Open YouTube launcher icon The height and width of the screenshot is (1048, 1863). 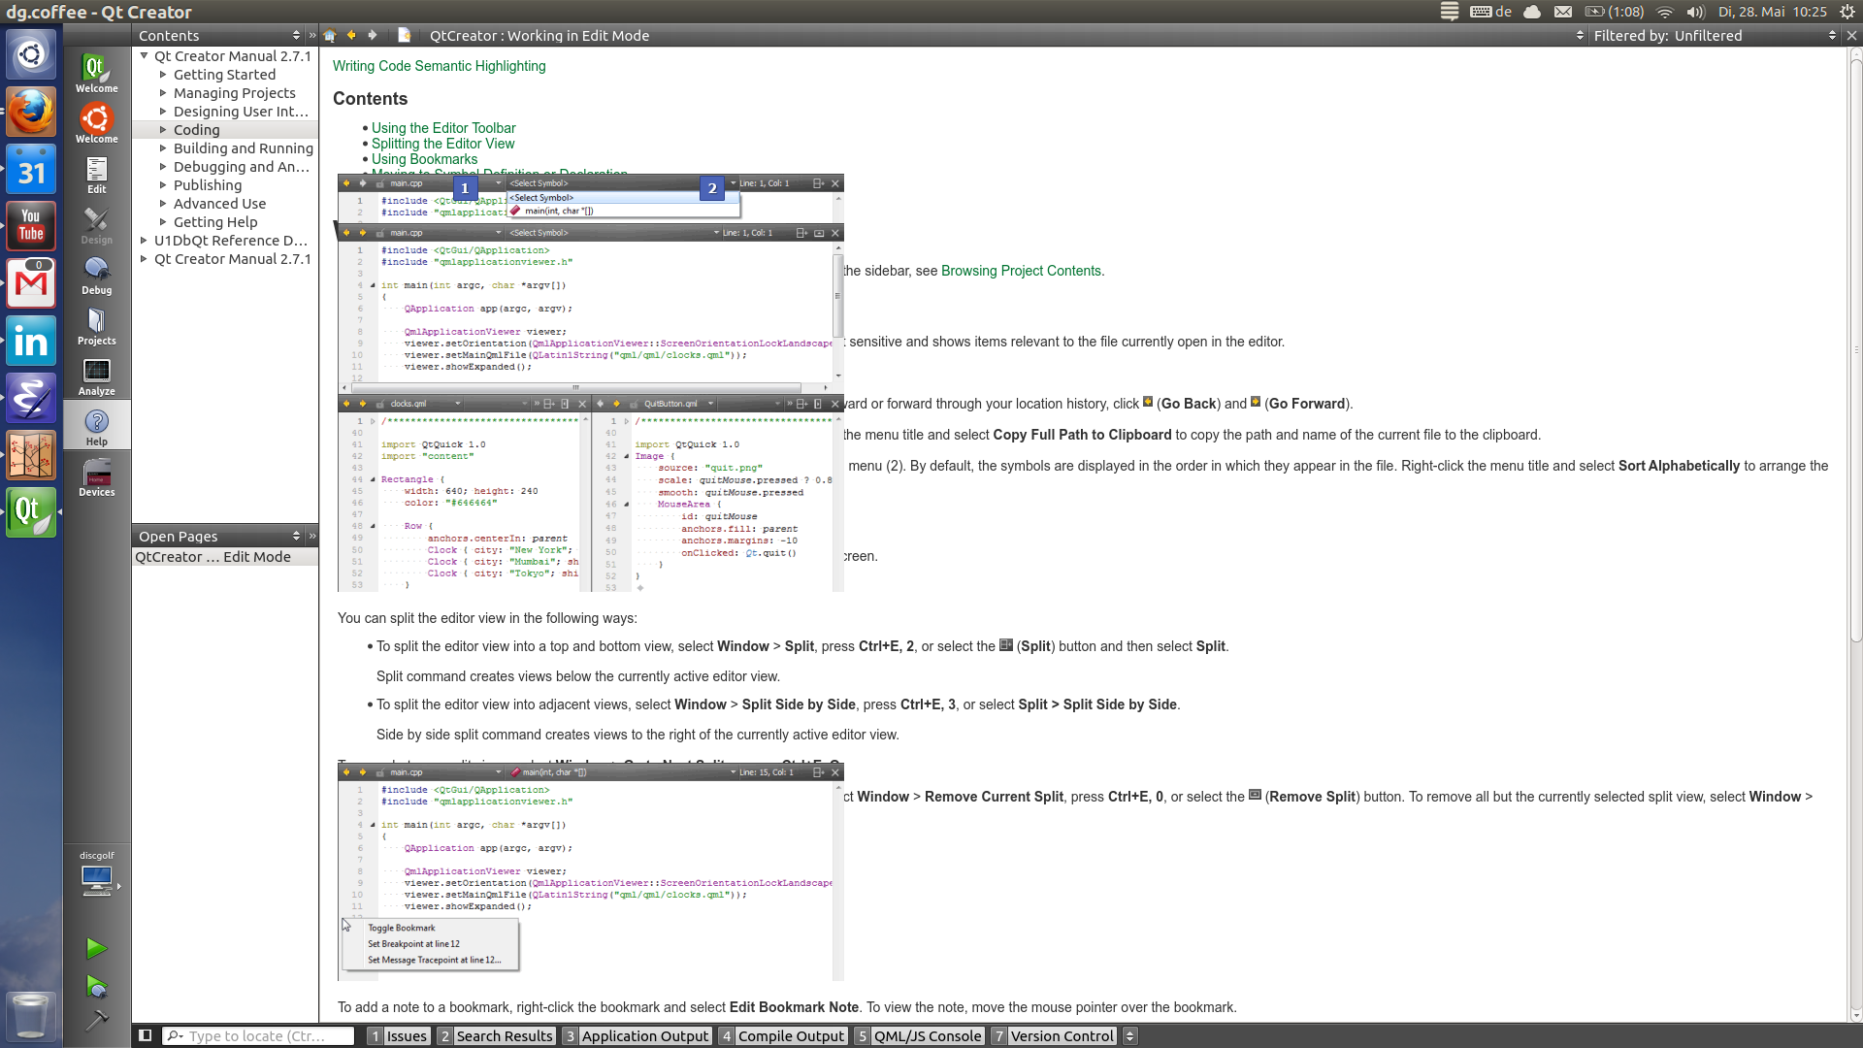pos(31,226)
